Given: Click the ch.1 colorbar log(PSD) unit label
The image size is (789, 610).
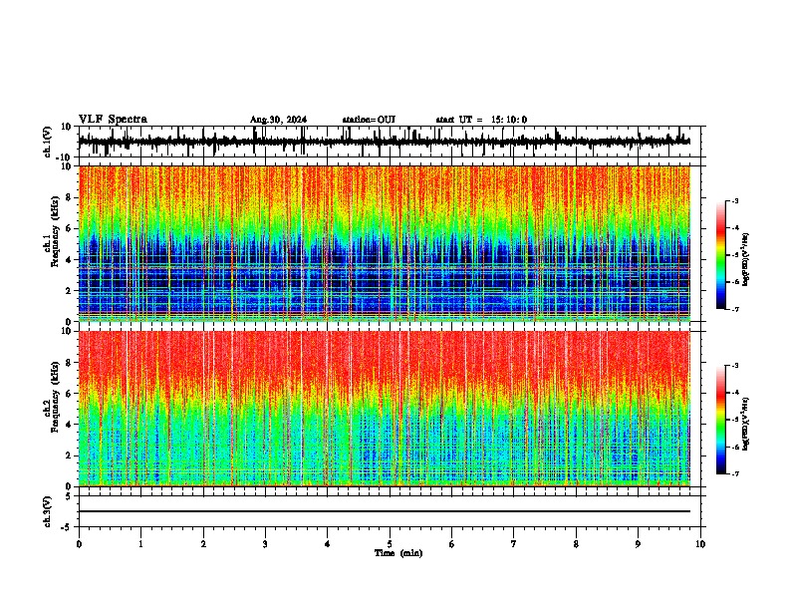Looking at the screenshot, I should coord(746,260).
